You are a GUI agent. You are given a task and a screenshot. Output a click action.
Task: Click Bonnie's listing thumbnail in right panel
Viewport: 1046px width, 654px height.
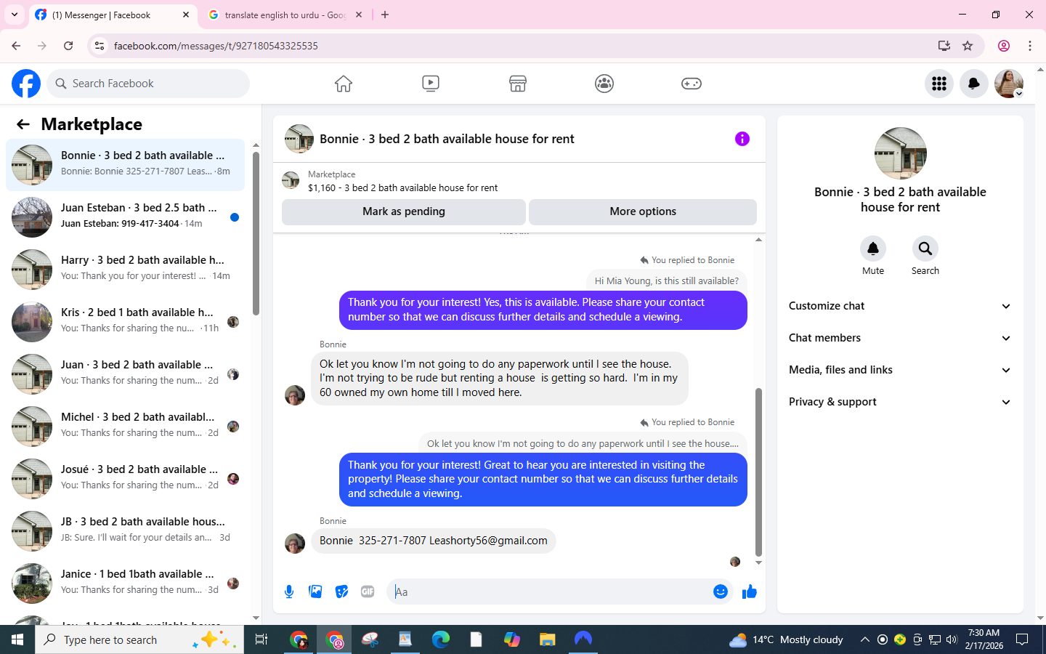click(x=901, y=153)
